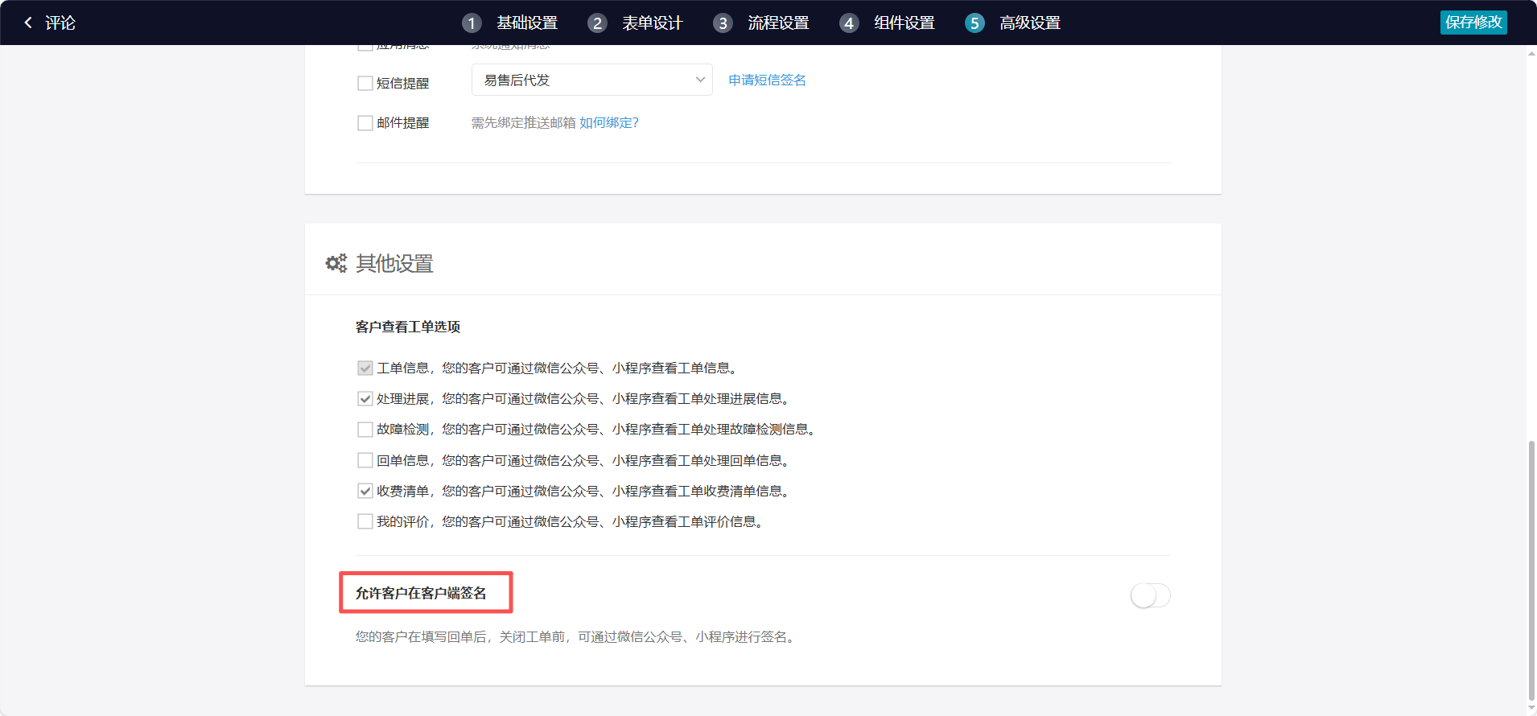Click the step 4 circle icon
1537x716 pixels.
pos(849,23)
